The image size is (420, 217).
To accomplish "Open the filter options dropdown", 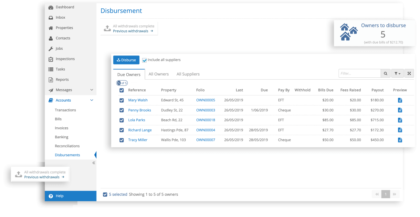I will point(397,74).
